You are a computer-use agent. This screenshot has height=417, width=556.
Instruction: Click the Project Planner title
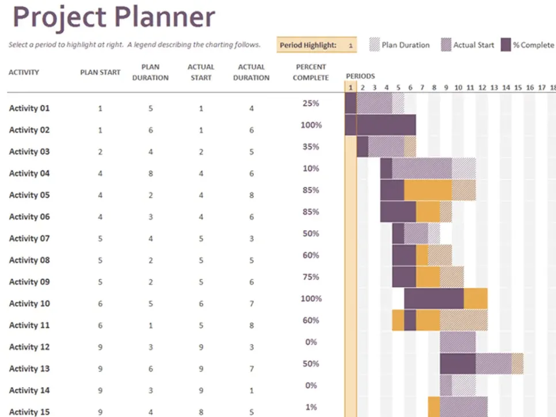[x=114, y=17]
